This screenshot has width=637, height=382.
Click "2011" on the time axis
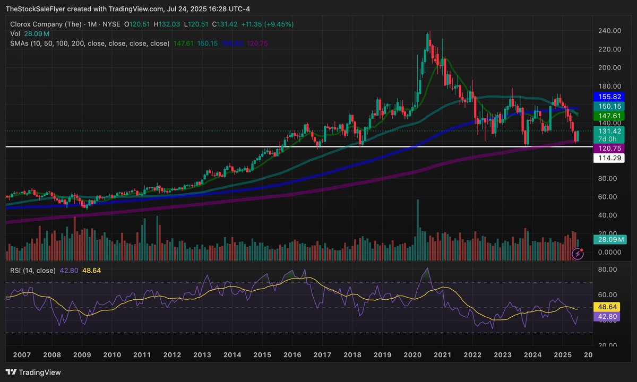click(141, 355)
